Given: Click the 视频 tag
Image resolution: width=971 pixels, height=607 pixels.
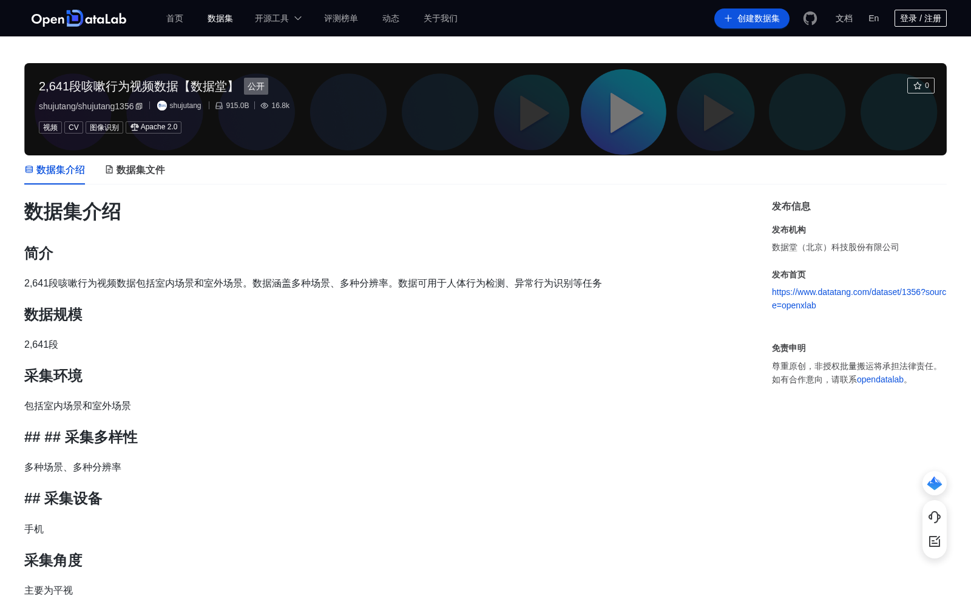Looking at the screenshot, I should [50, 127].
